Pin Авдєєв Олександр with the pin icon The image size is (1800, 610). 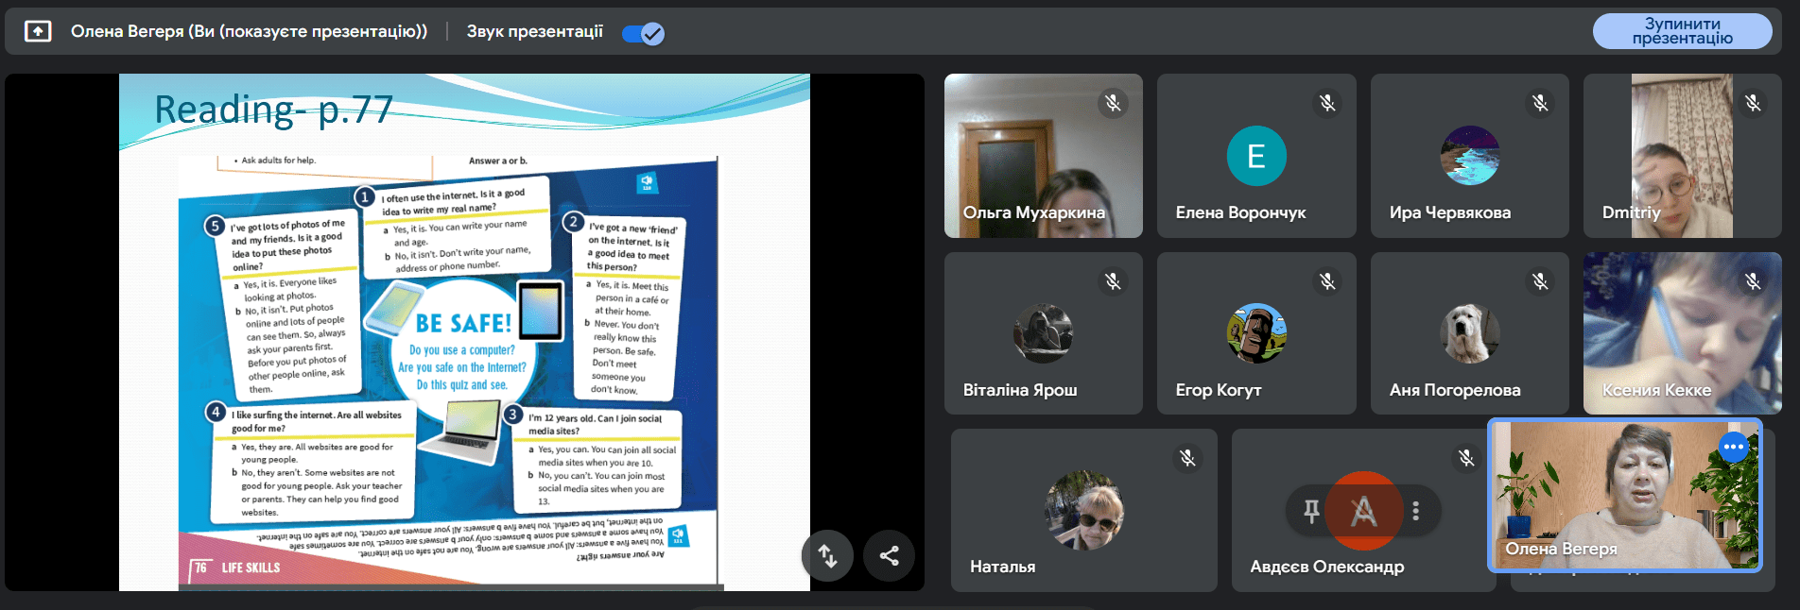(x=1311, y=511)
